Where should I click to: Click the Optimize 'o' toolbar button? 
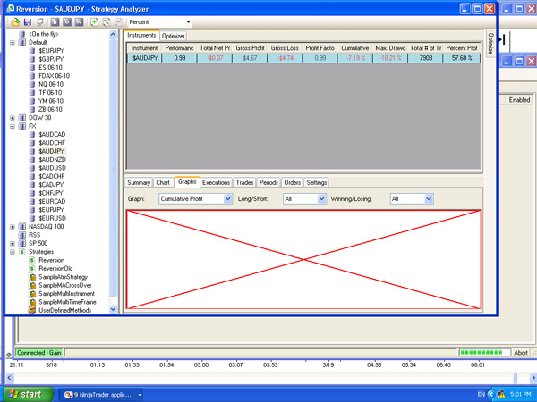pyautogui.click(x=67, y=22)
